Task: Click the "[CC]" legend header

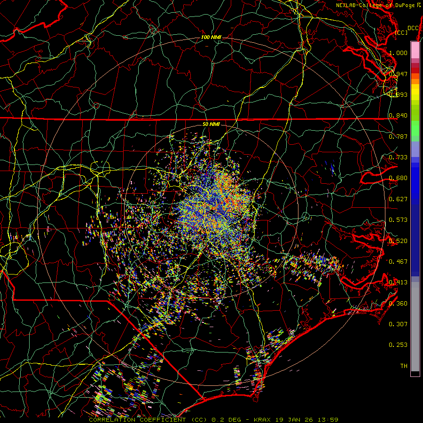Action: tap(401, 32)
